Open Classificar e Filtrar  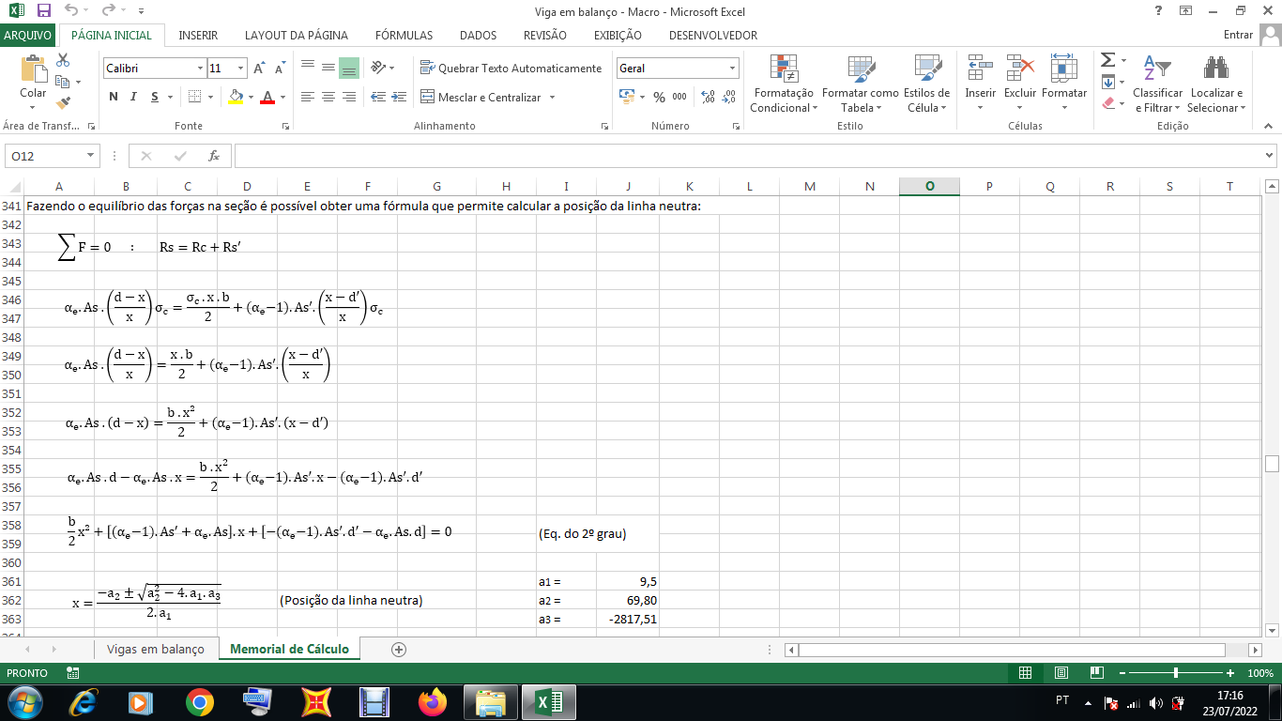tap(1157, 84)
